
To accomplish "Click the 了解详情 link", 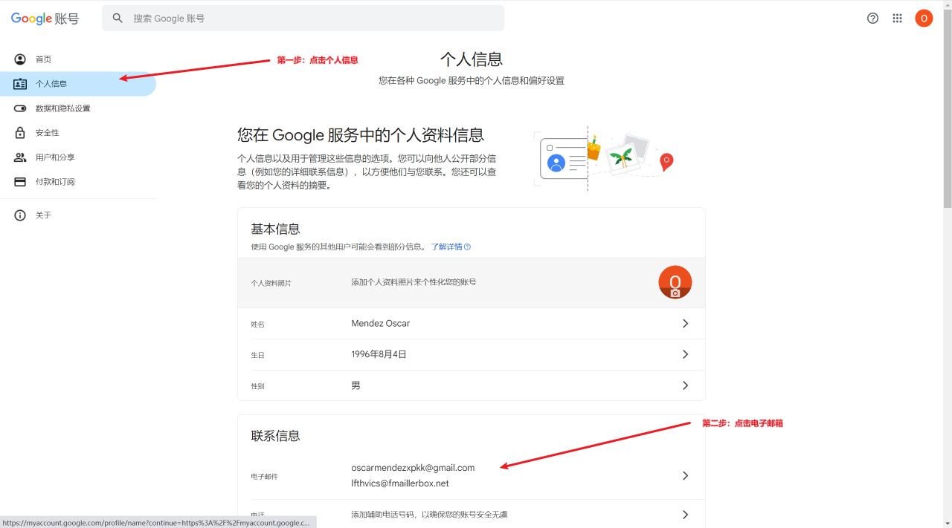I will [447, 247].
